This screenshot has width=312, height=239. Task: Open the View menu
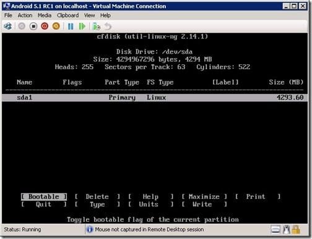[x=89, y=15]
